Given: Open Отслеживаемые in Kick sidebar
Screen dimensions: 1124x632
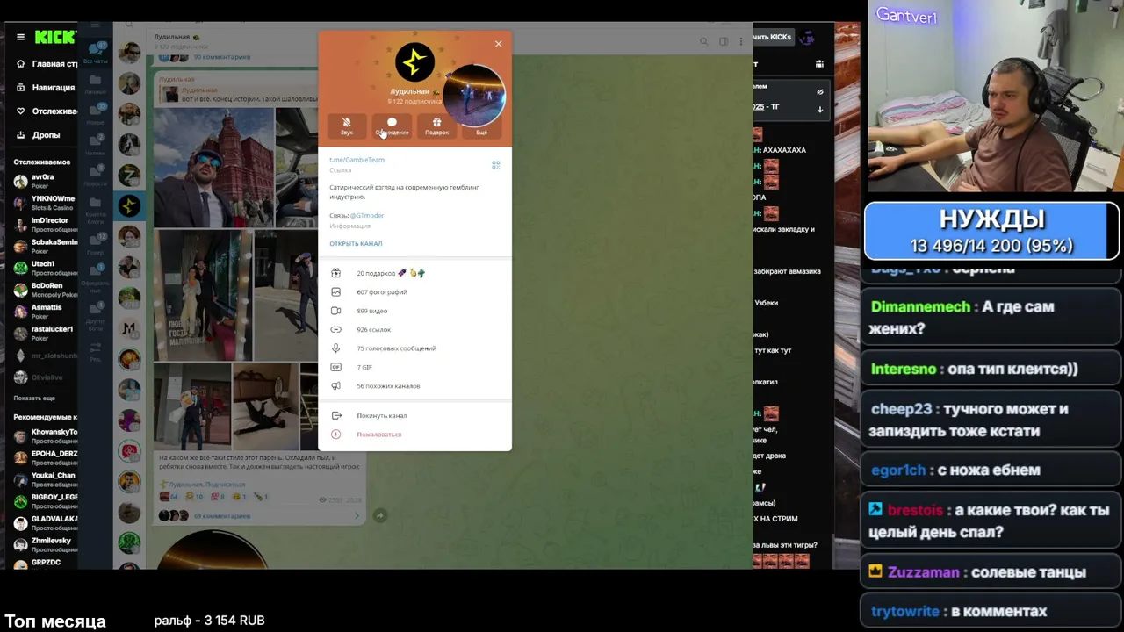Looking at the screenshot, I should 46,111.
